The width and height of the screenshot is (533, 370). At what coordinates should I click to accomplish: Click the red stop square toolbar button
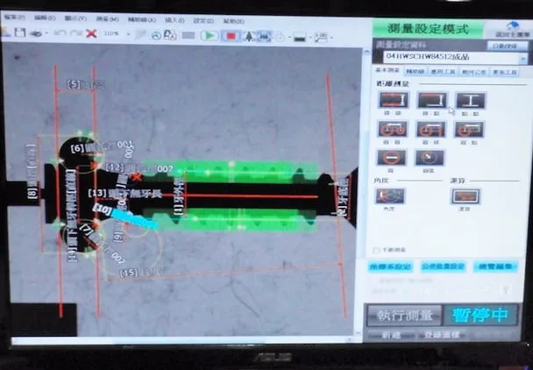pyautogui.click(x=231, y=36)
